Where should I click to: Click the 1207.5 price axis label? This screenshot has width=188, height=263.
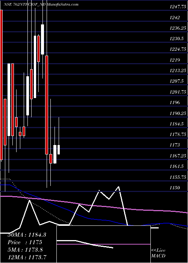click(x=177, y=81)
